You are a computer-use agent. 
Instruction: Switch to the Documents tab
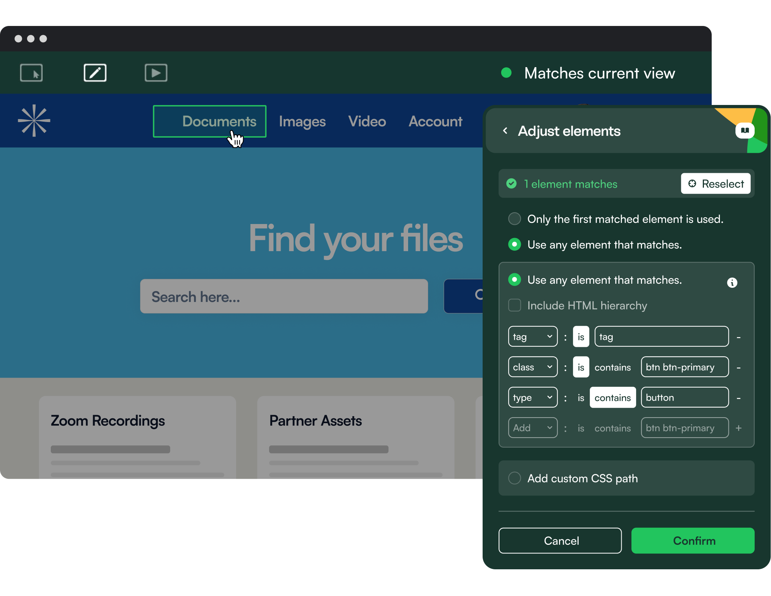coord(218,121)
